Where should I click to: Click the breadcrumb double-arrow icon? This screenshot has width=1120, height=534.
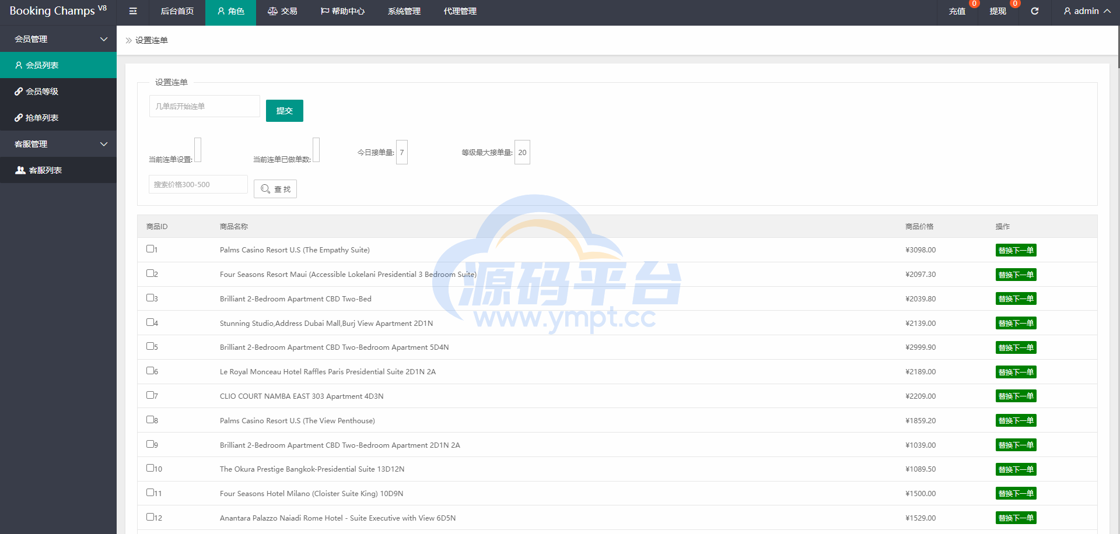click(129, 40)
